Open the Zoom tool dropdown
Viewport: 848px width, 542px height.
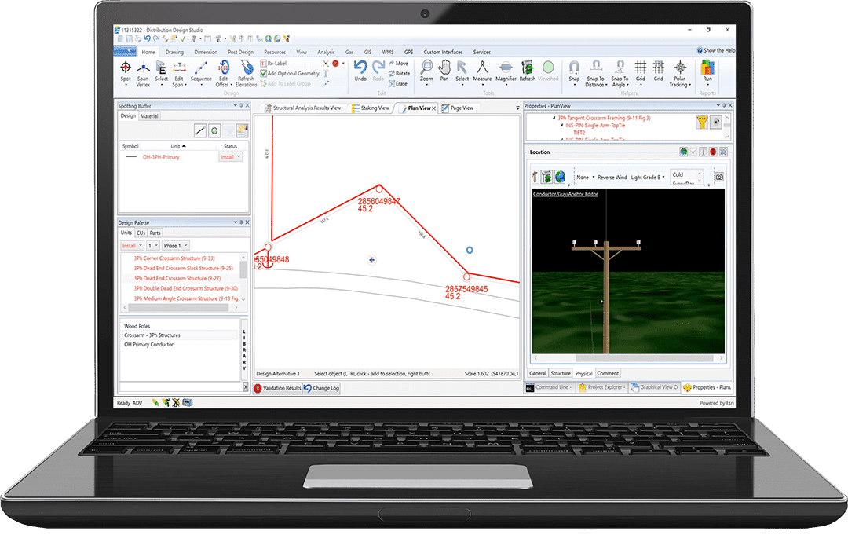426,84
